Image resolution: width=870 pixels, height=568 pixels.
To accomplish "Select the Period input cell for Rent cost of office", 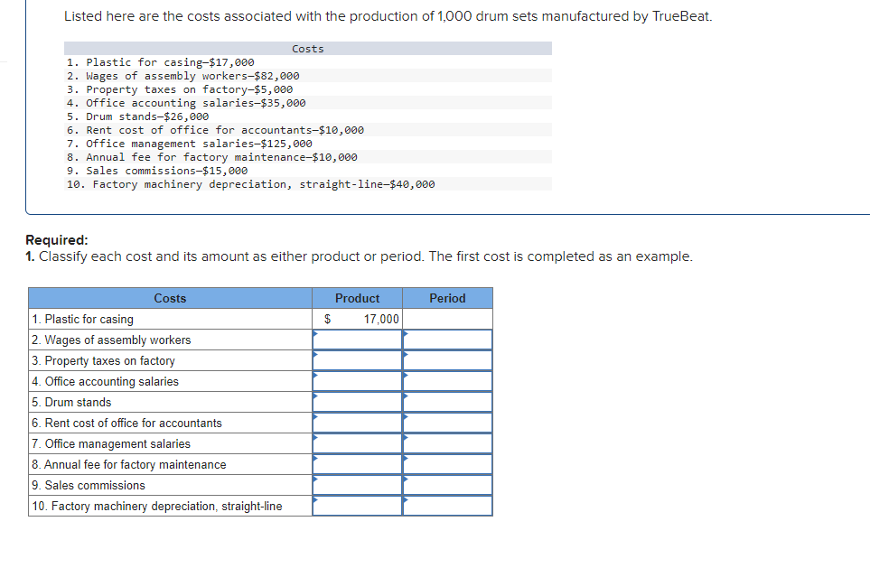I will point(447,423).
